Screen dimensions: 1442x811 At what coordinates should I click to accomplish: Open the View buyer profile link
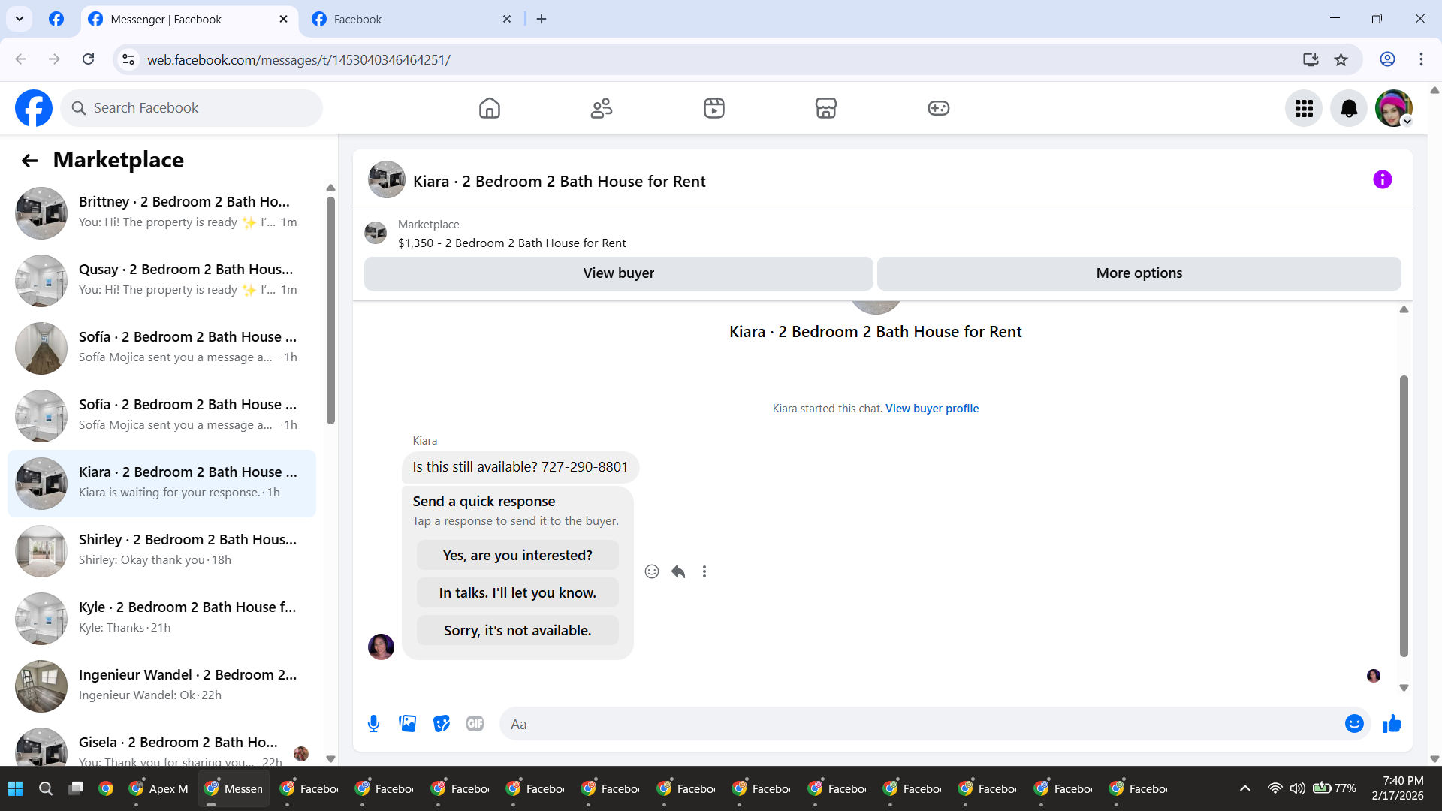pyautogui.click(x=931, y=409)
